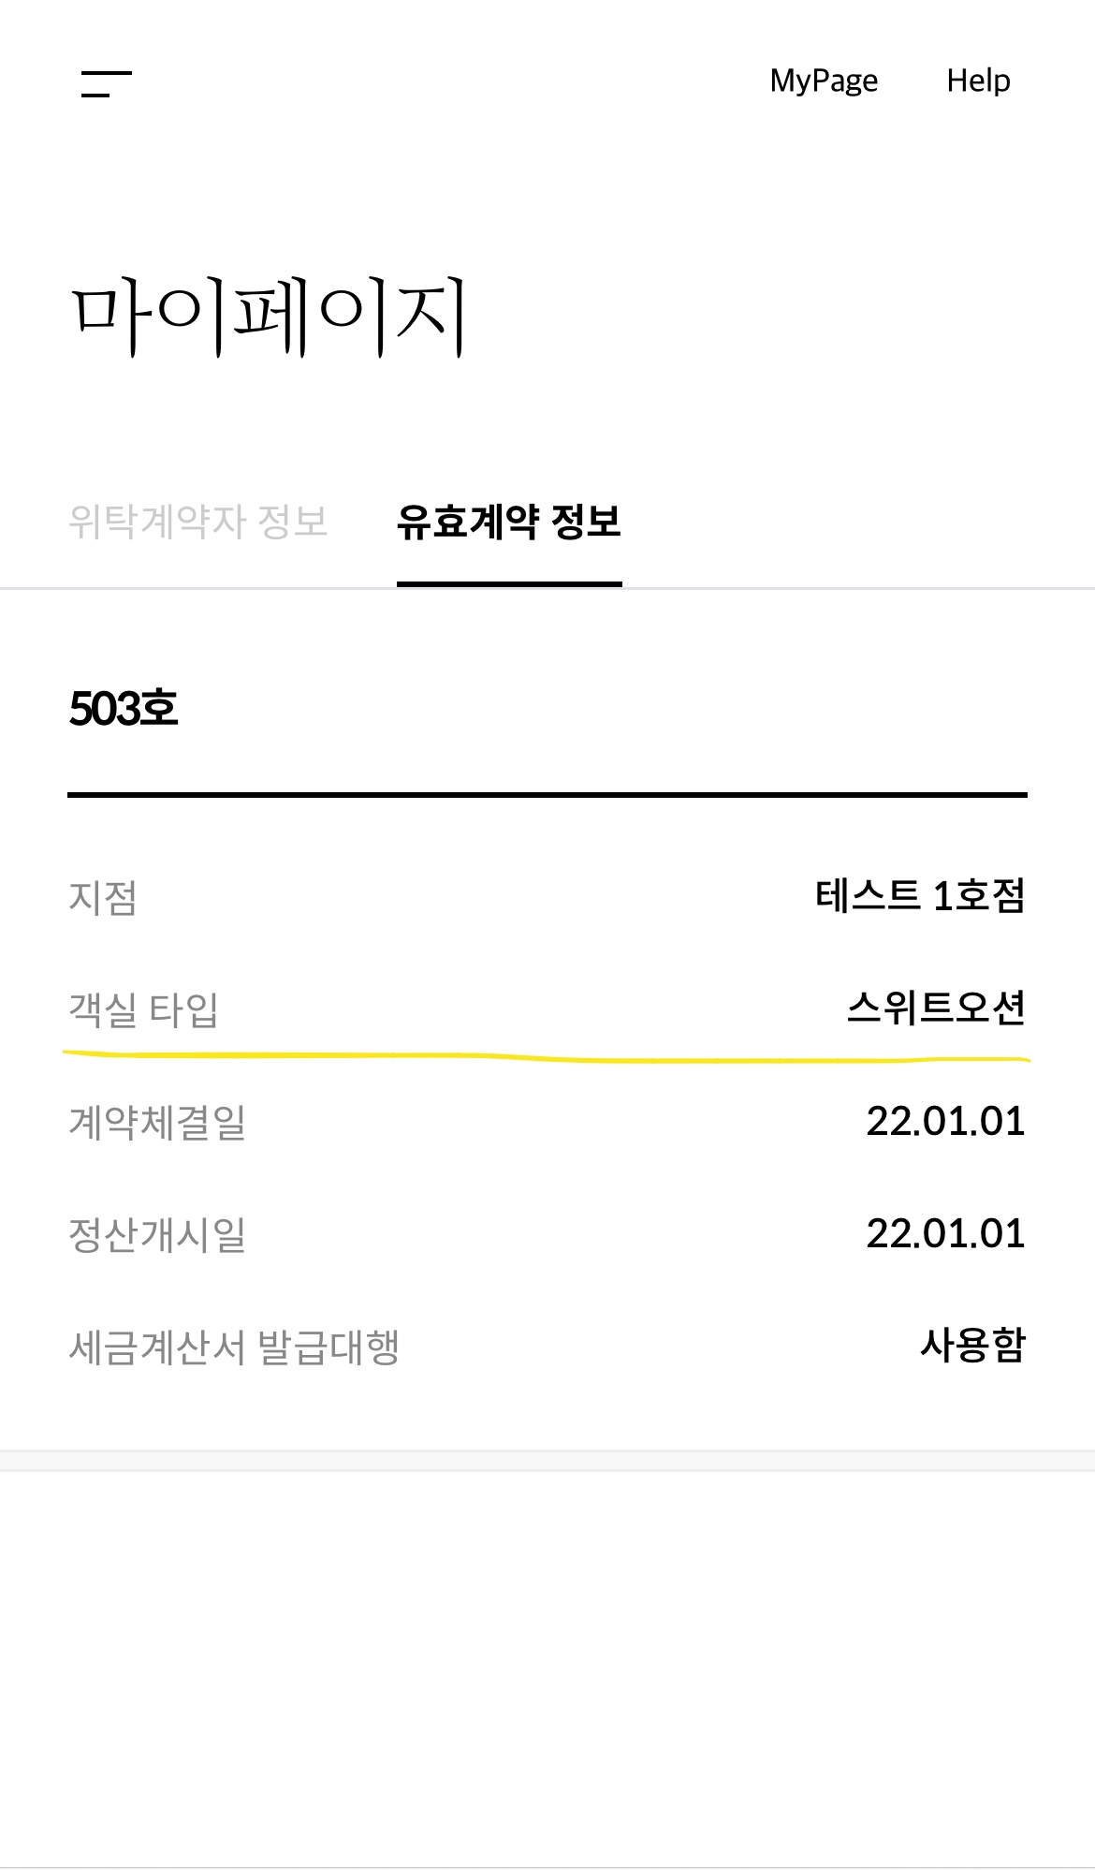Click the 계약체결일 label
The height and width of the screenshot is (1870, 1095).
157,1123
